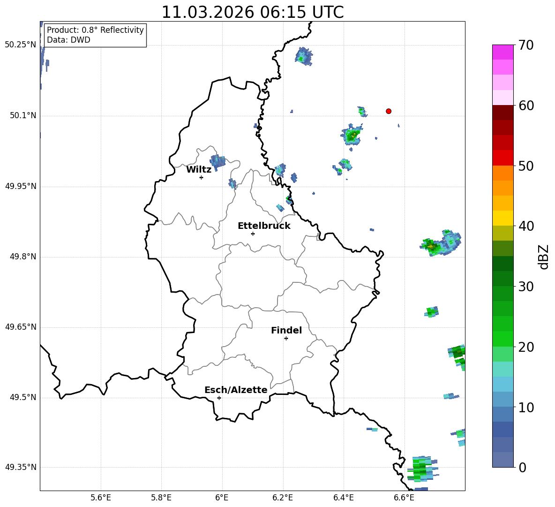Click the 50.25°N latitude label
Image resolution: width=555 pixels, height=507 pixels.
click(21, 45)
